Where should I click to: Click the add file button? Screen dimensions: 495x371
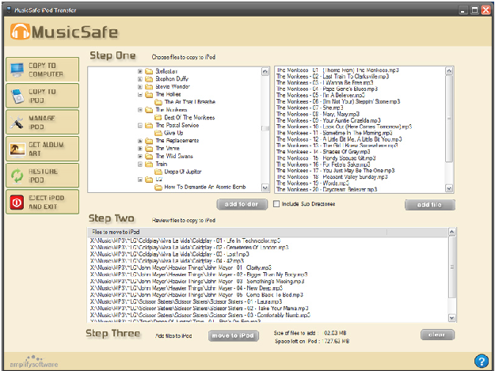click(429, 205)
